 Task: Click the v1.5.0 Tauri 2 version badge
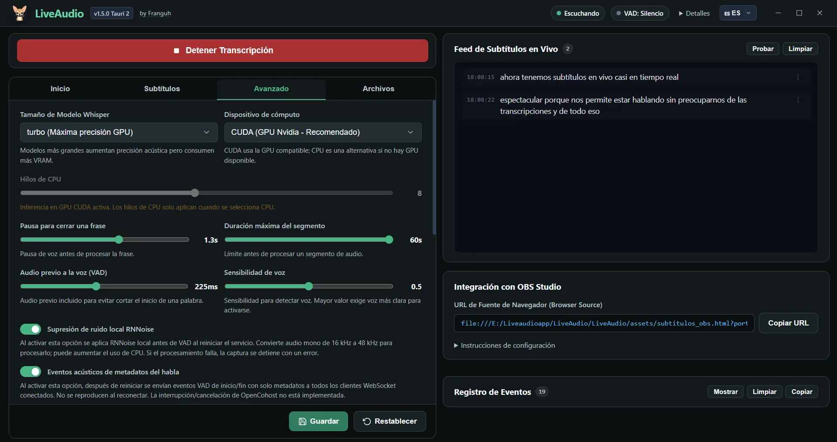[112, 14]
